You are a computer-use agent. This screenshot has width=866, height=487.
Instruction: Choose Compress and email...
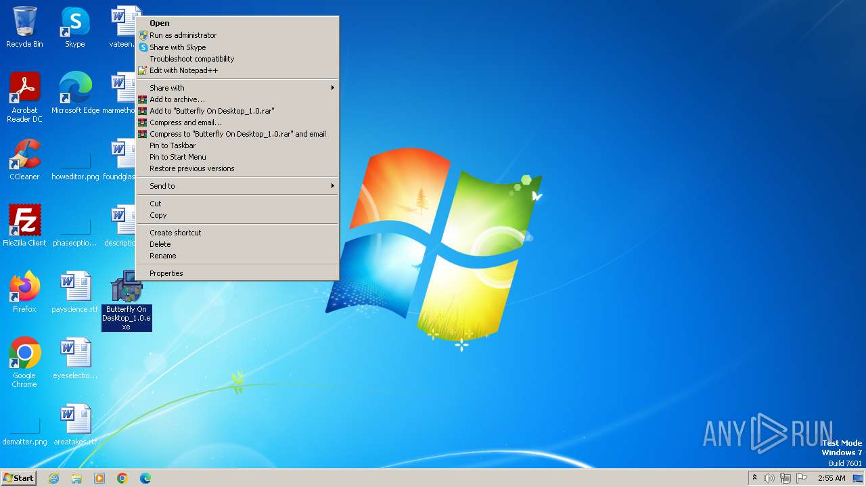coord(237,122)
